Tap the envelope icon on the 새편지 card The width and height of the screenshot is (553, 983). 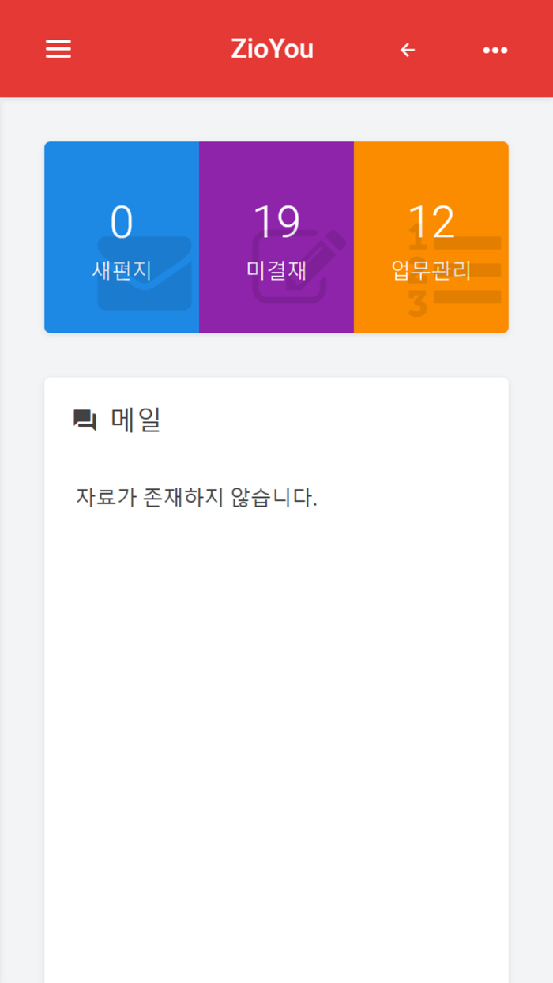(145, 273)
